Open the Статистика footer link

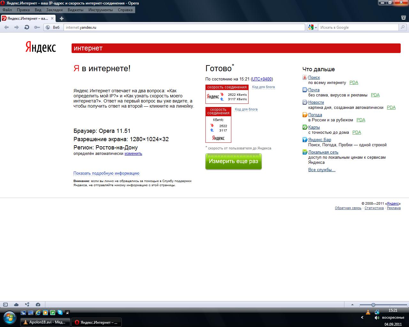pyautogui.click(x=374, y=208)
